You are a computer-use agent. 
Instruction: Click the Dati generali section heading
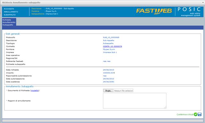point(13,34)
